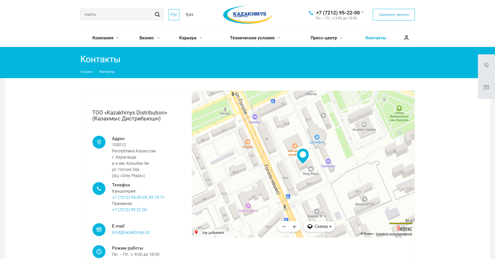
Task: Click the Как добраться map button
Action: (x=209, y=233)
